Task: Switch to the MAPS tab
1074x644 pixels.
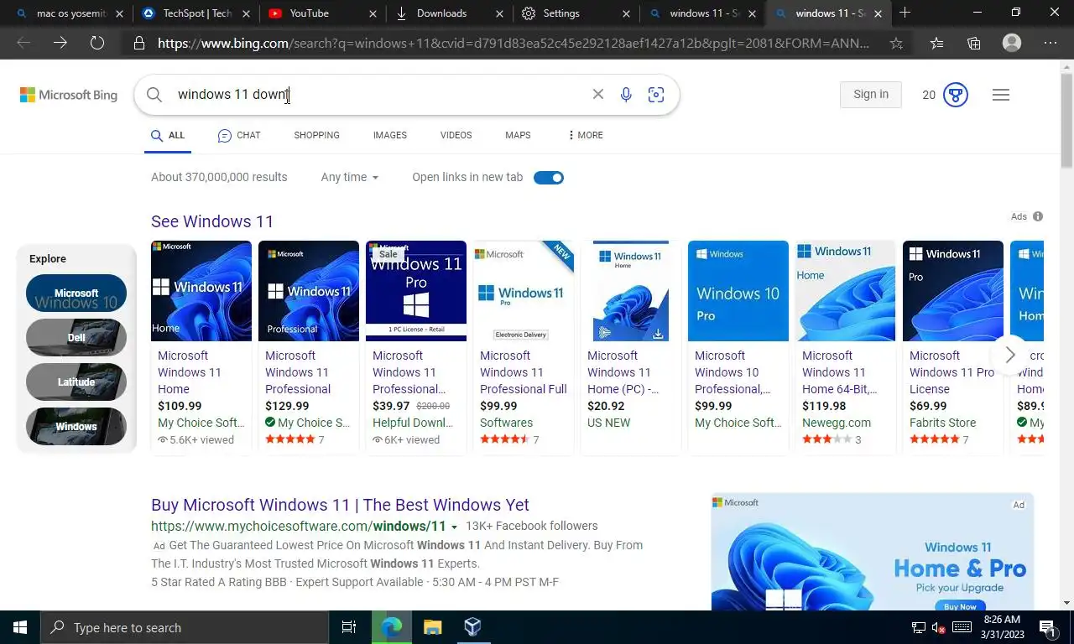Action: [518, 135]
